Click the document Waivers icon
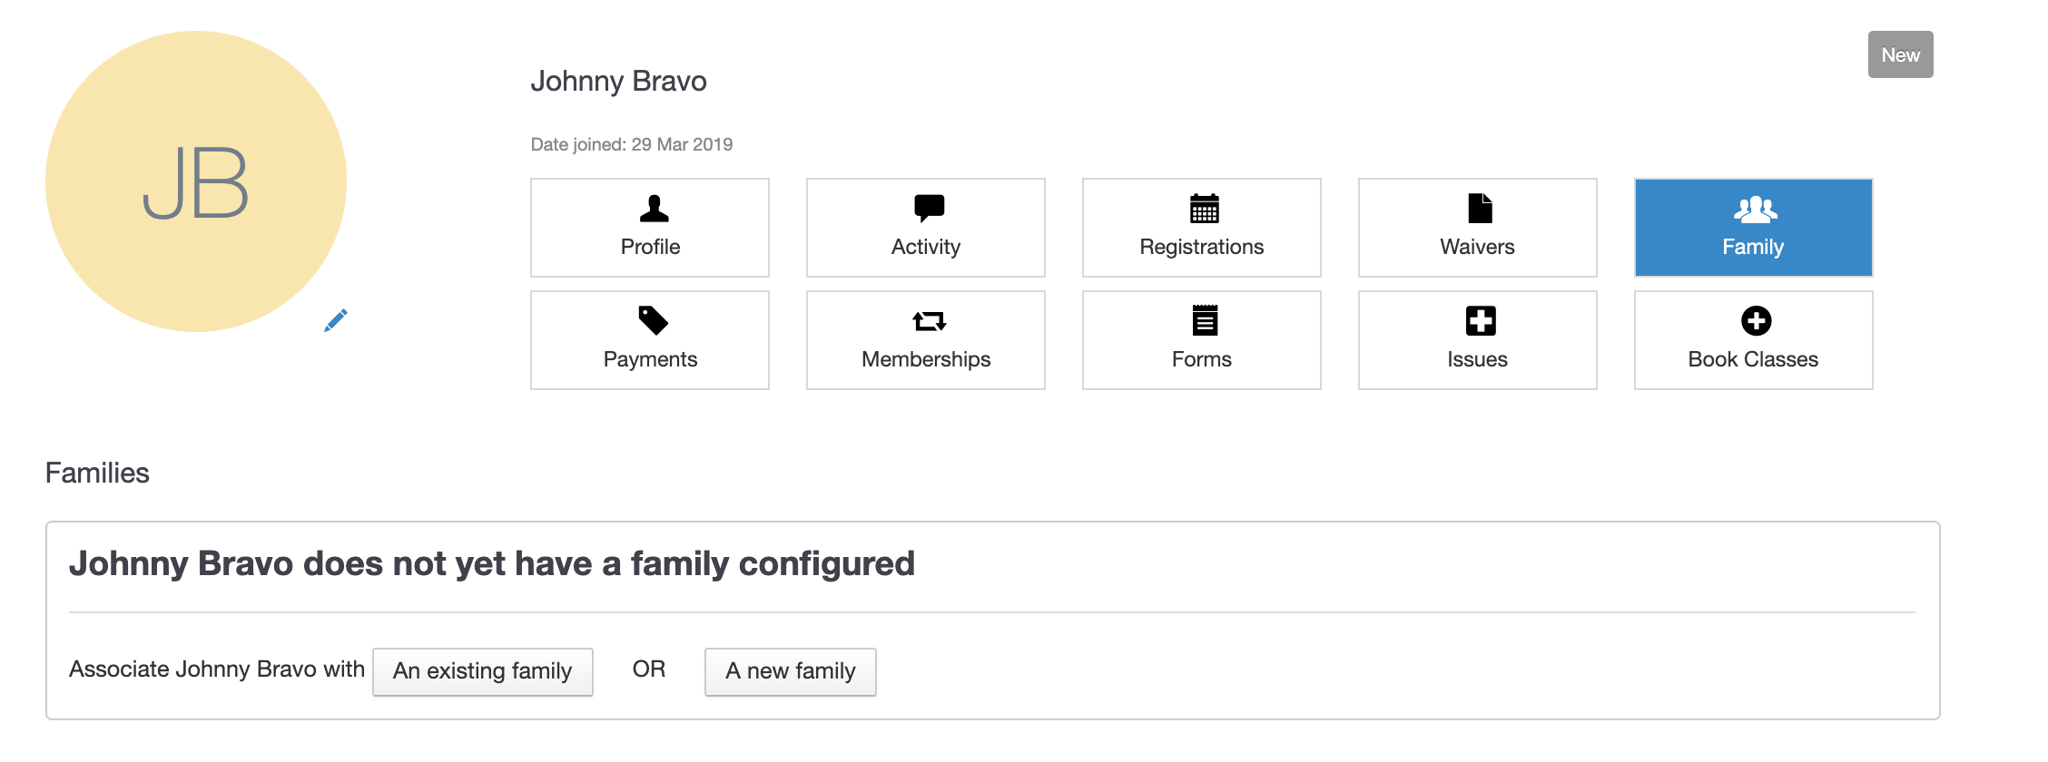Image resolution: width=2048 pixels, height=762 pixels. [x=1480, y=209]
